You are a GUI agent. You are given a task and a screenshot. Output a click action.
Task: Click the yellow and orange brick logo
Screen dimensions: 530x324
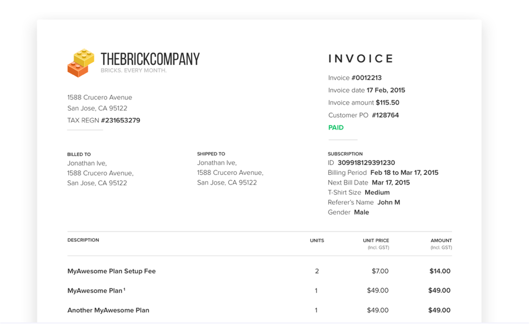(81, 63)
